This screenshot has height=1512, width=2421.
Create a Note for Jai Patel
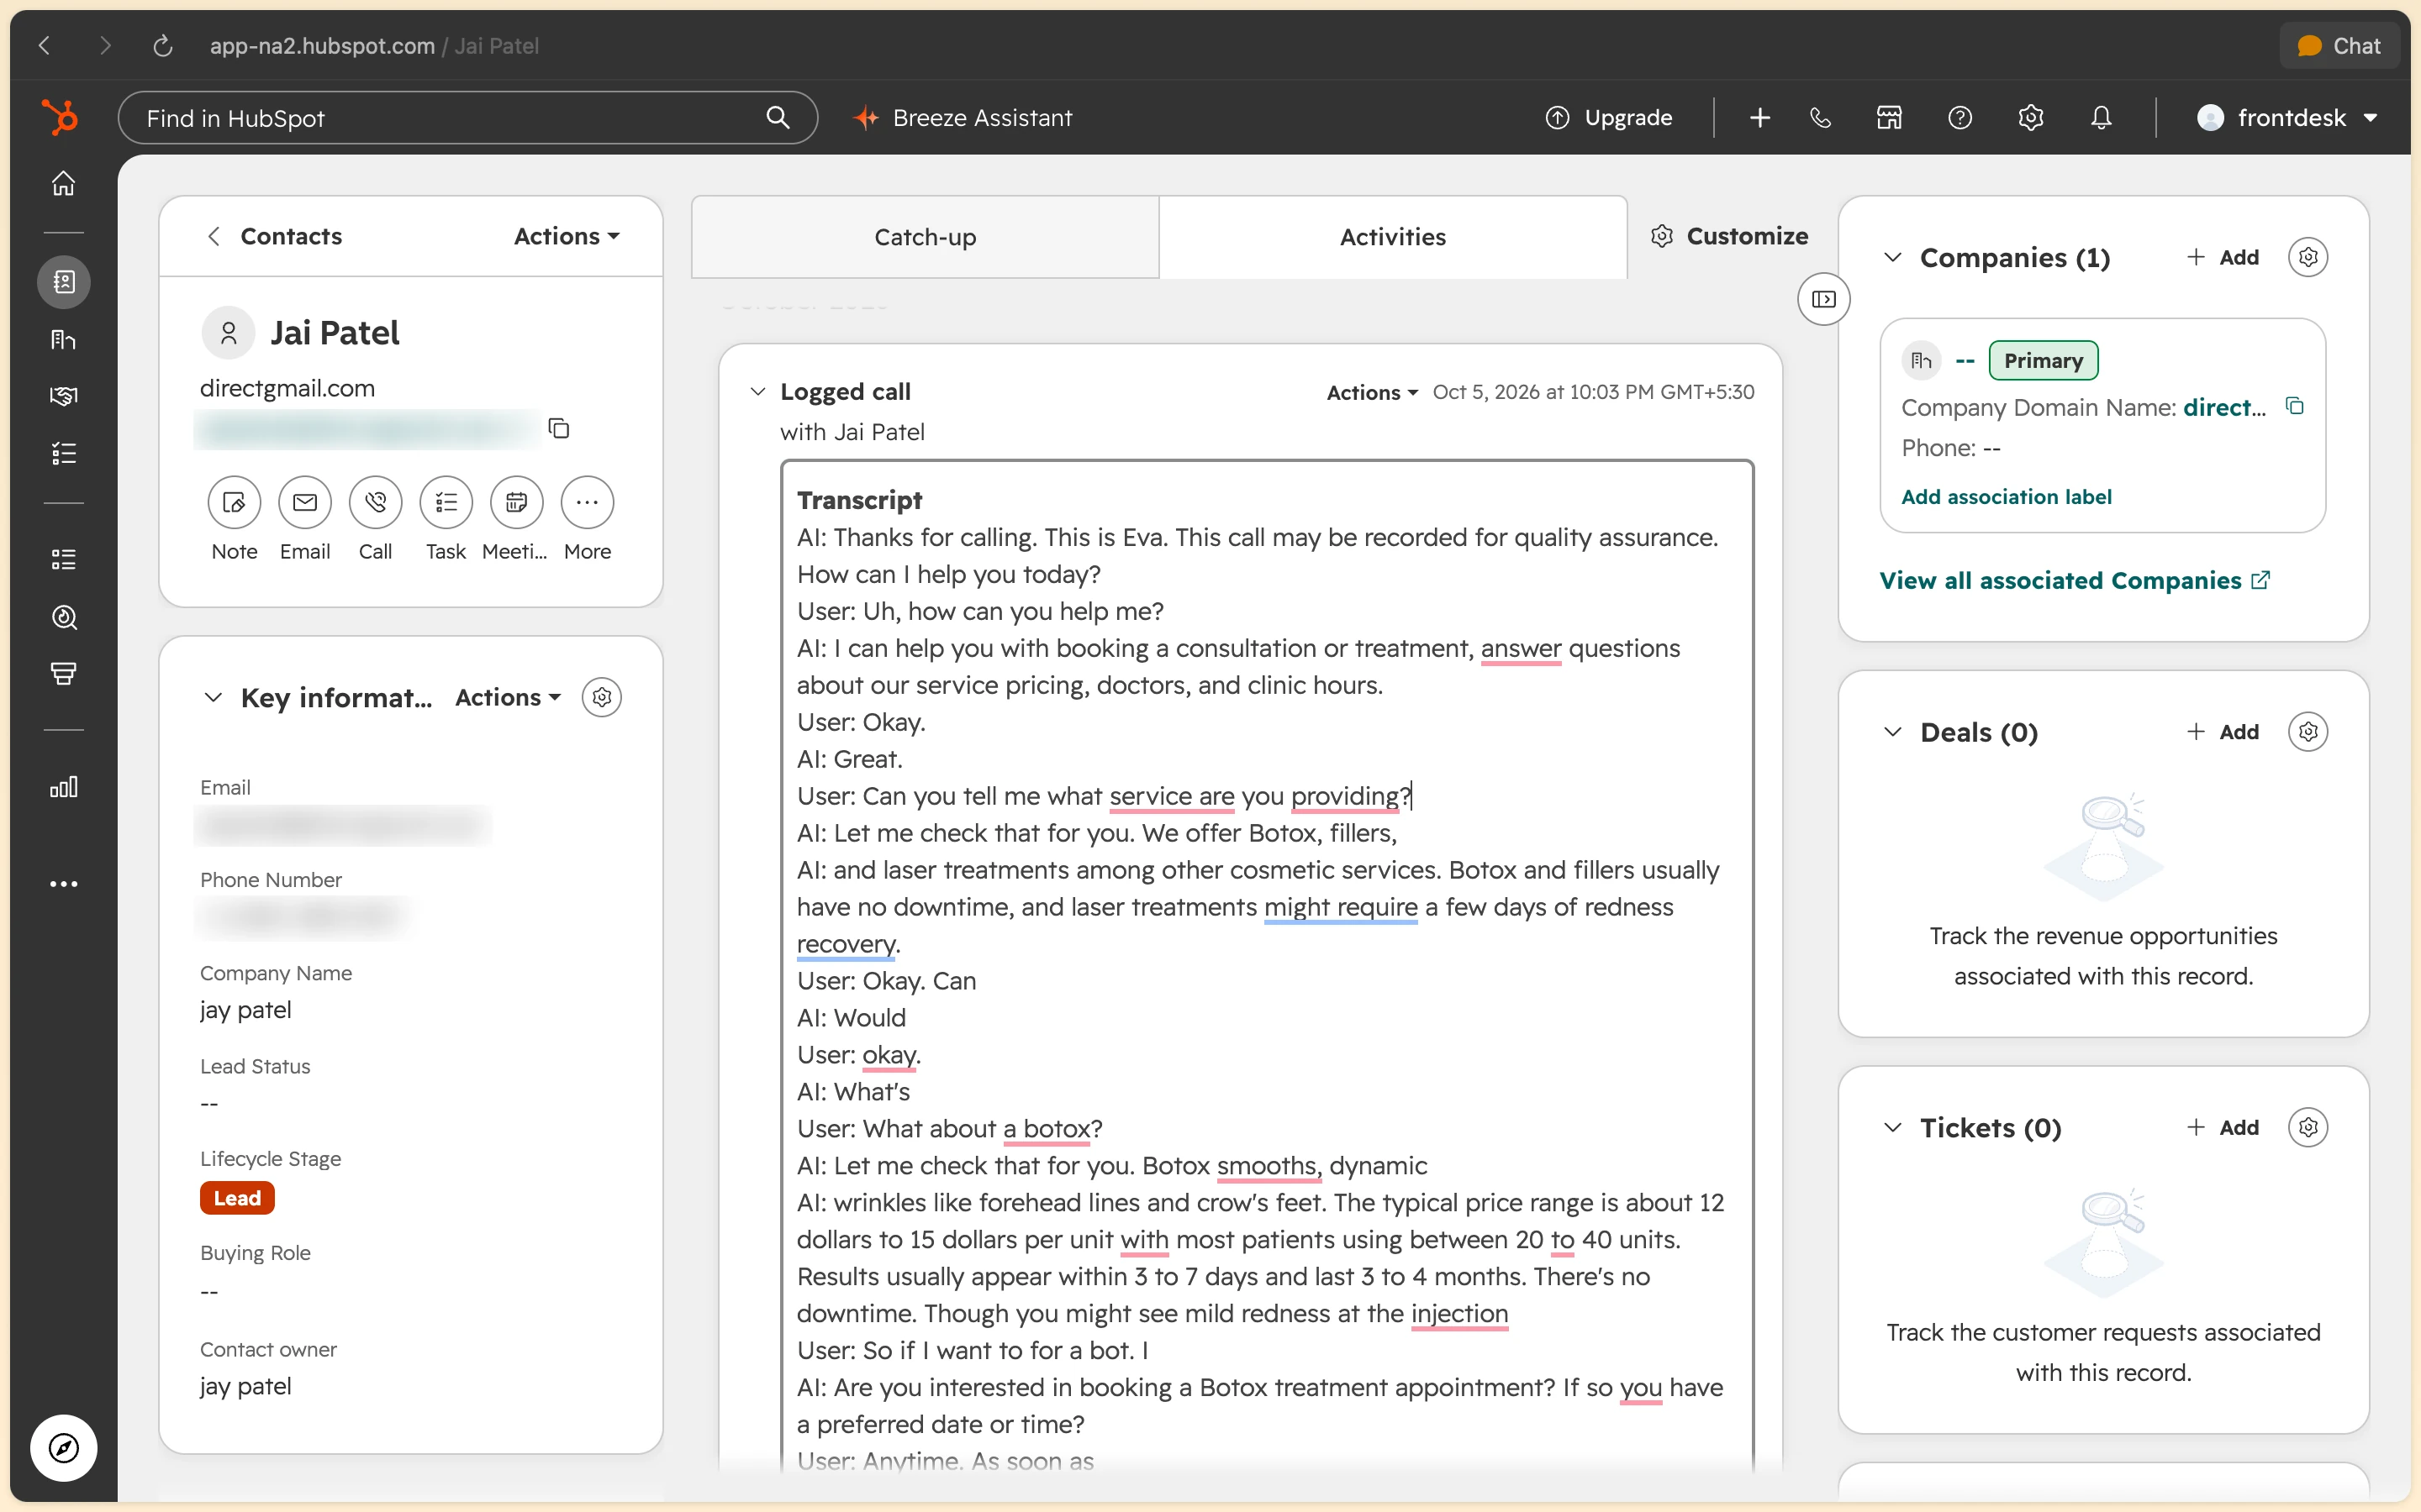[234, 502]
